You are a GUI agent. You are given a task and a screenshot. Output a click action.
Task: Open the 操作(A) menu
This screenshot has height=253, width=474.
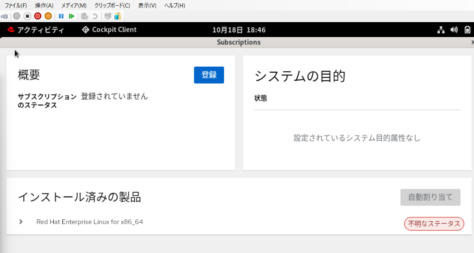44,6
